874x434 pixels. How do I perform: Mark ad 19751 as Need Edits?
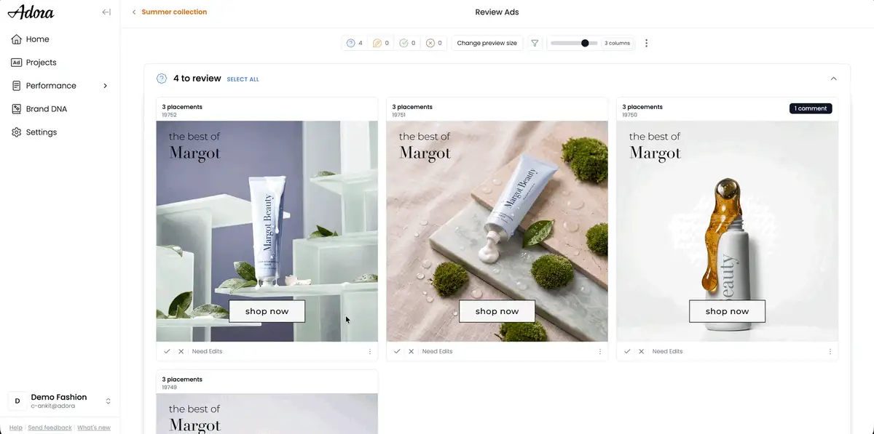click(x=437, y=351)
